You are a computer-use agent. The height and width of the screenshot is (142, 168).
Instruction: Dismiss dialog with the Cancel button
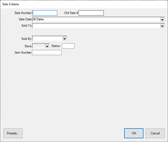tap(155, 133)
